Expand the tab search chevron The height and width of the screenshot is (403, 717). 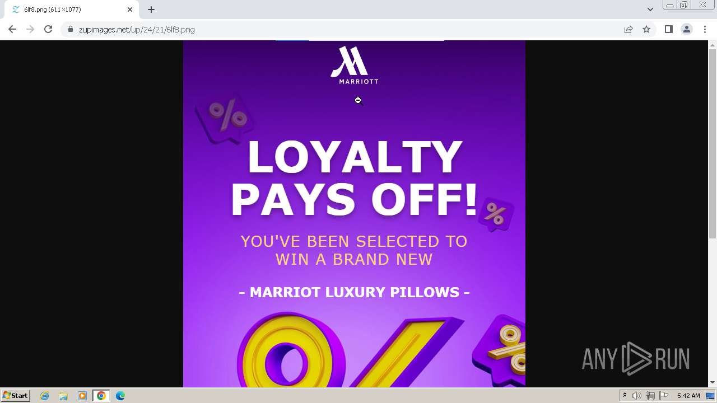(650, 10)
